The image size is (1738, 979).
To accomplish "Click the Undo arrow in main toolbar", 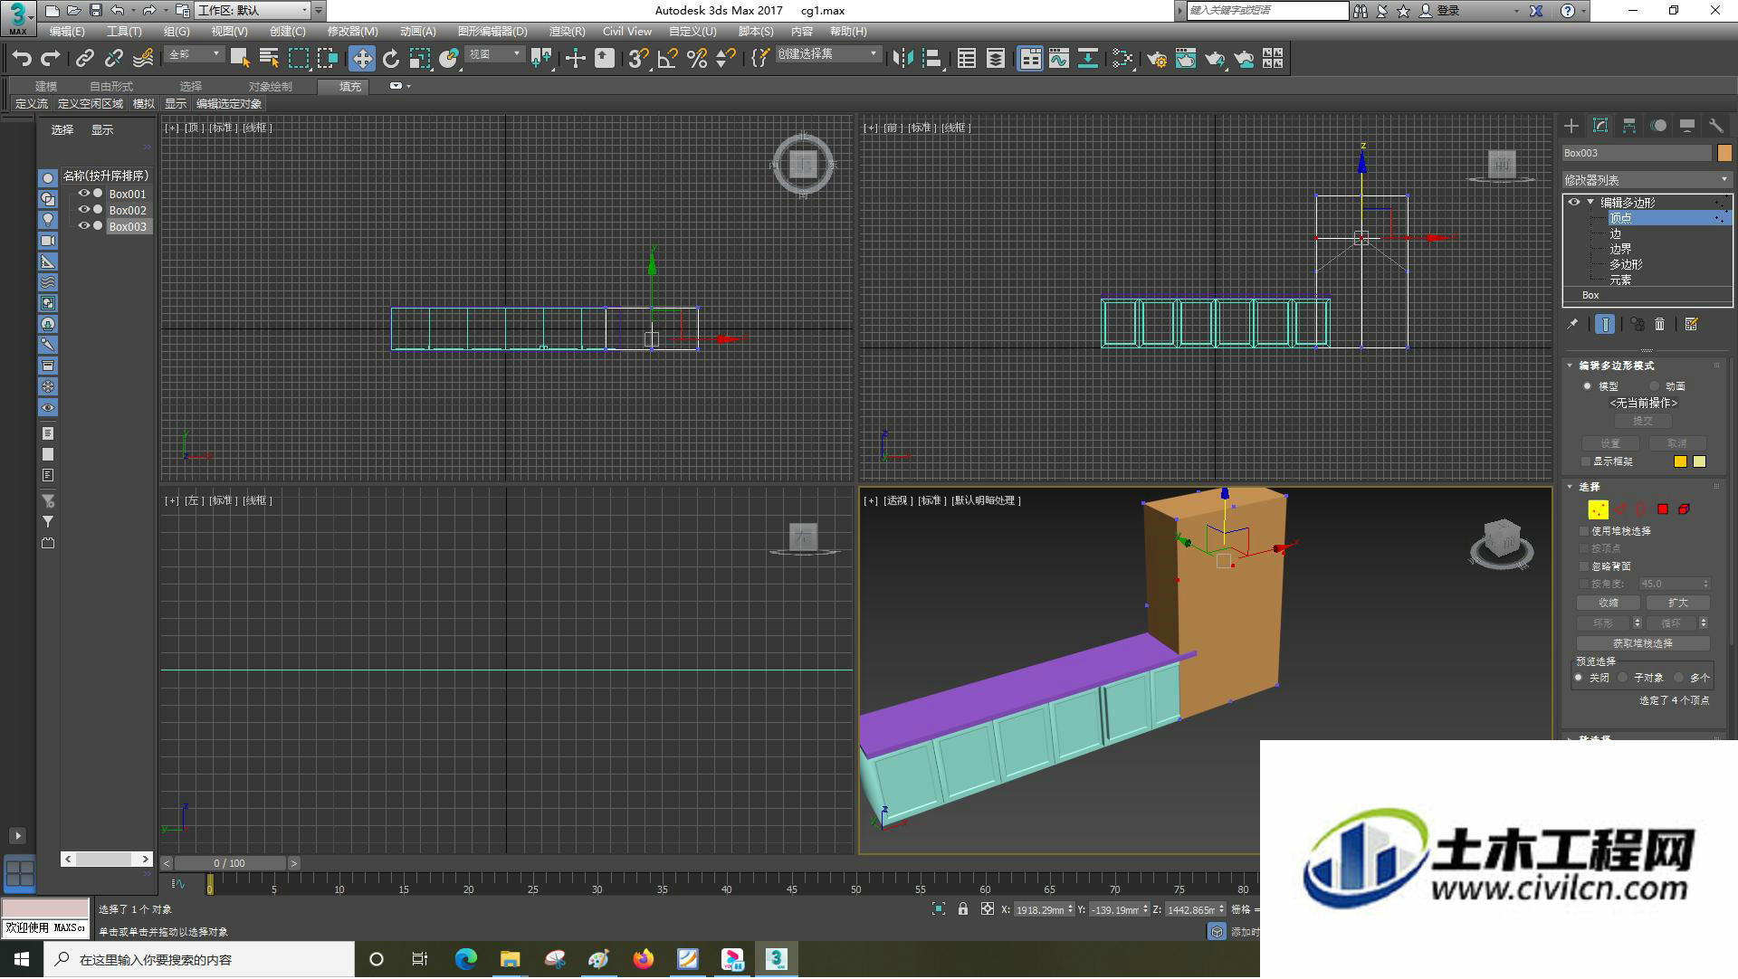I will click(x=22, y=59).
